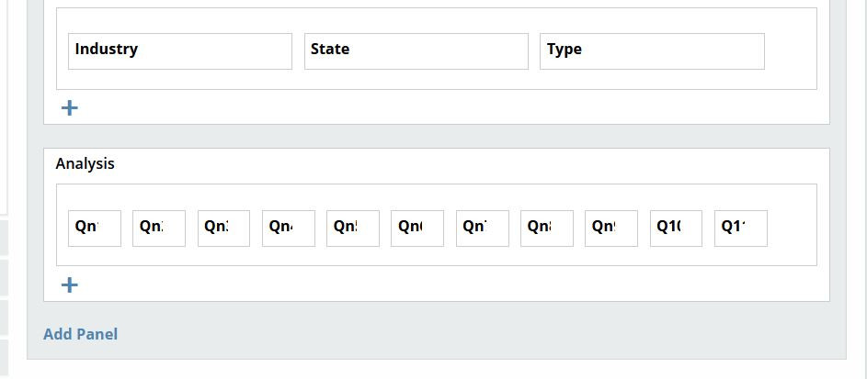This screenshot has width=867, height=379.
Task: Click the plus icon below the Industry field
Action: [69, 108]
